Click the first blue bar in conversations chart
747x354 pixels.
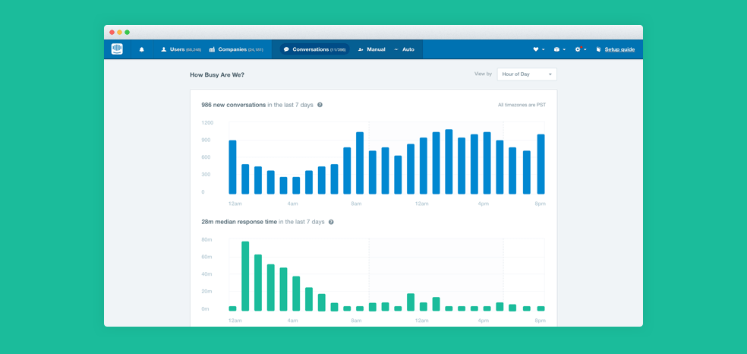233,167
